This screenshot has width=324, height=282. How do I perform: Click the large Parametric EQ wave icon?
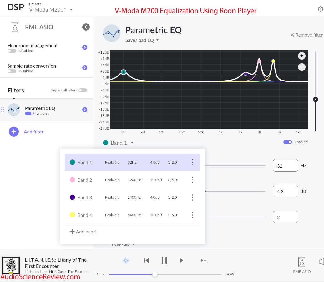pos(112,33)
